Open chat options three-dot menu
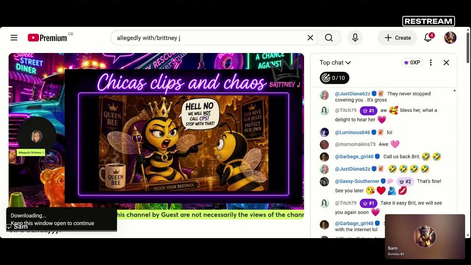This screenshot has height=265, width=471. point(431,63)
